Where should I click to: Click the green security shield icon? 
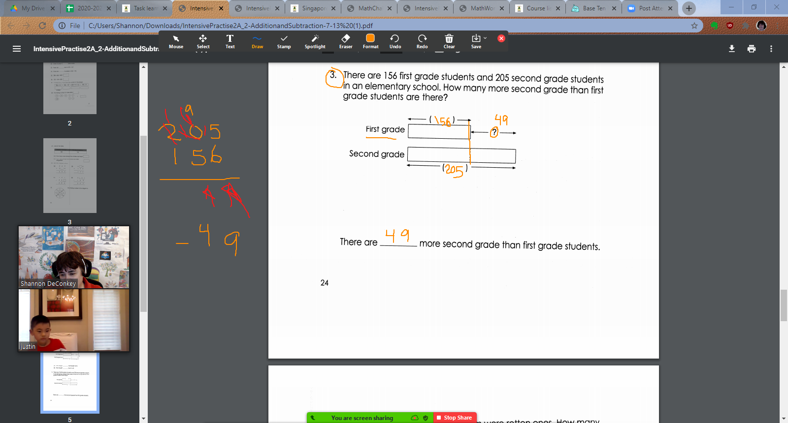coord(426,418)
